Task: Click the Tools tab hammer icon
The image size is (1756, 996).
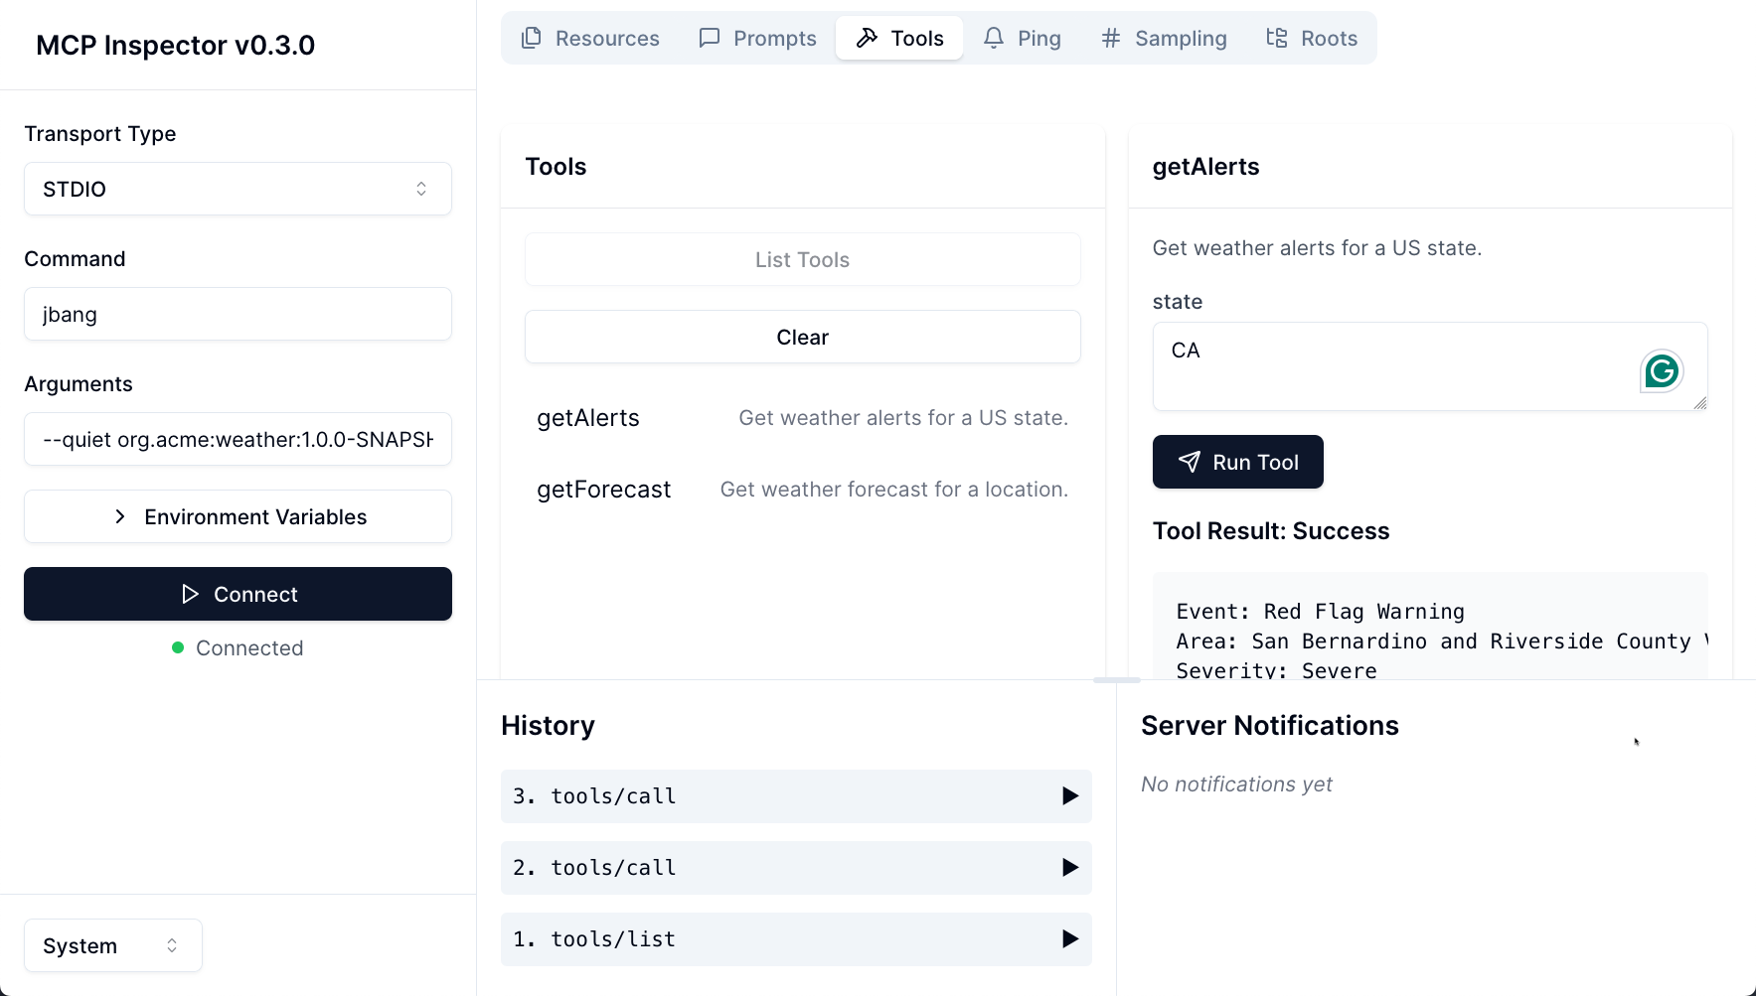Action: [868, 38]
